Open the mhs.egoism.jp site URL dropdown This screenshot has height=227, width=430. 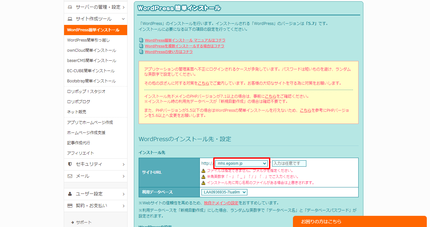point(241,163)
